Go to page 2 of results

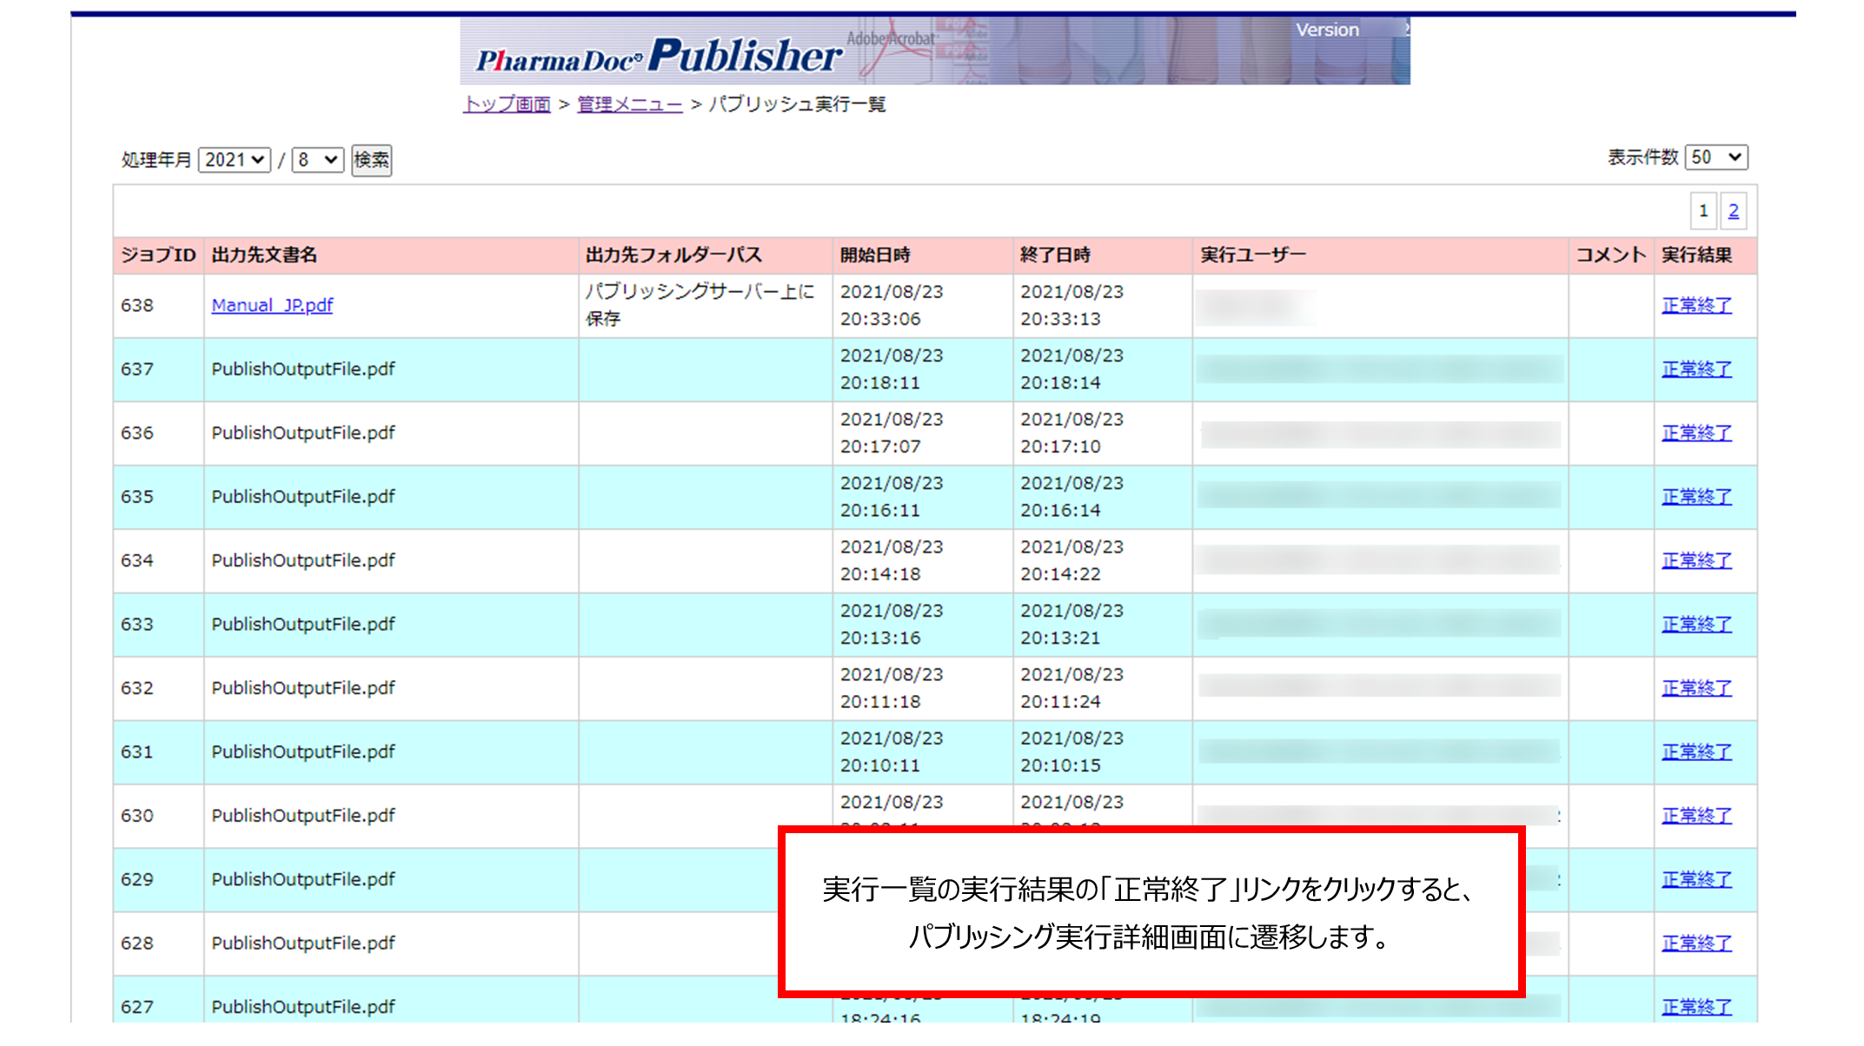click(1733, 211)
